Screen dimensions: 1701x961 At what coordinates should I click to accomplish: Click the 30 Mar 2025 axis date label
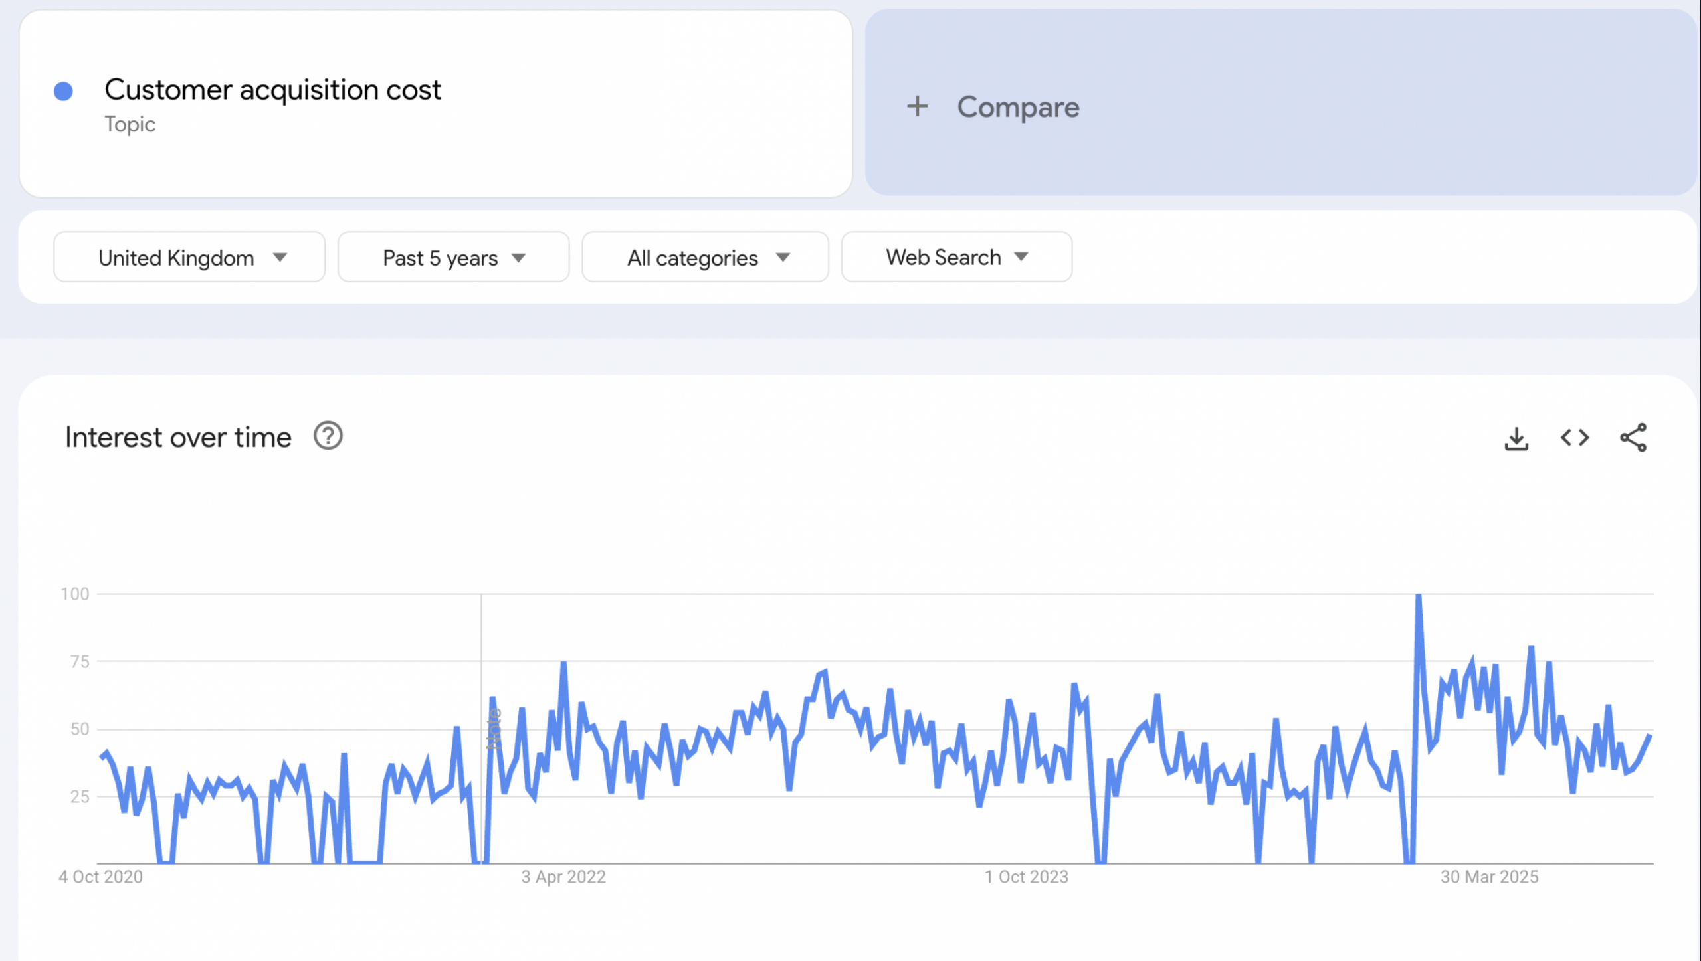pos(1488,877)
